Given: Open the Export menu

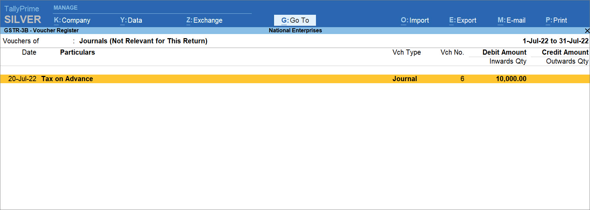Looking at the screenshot, I should (463, 20).
